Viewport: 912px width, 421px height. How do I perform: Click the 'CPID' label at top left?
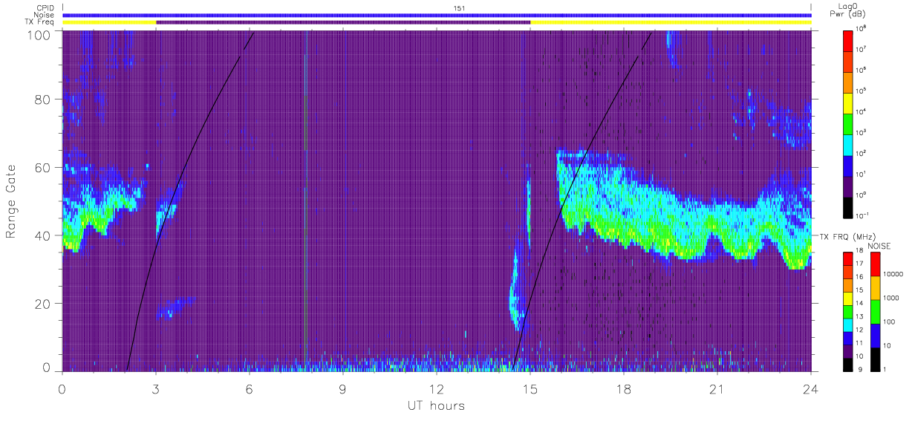point(45,7)
